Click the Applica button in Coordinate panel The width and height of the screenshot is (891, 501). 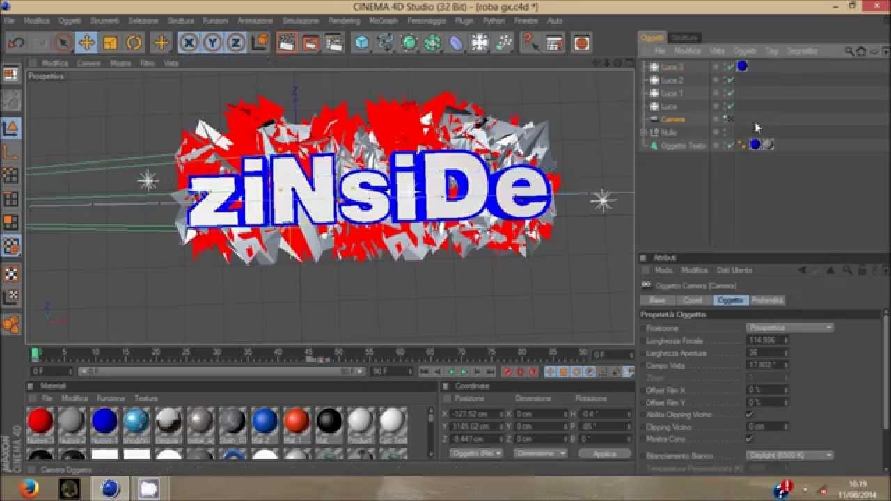click(x=605, y=454)
